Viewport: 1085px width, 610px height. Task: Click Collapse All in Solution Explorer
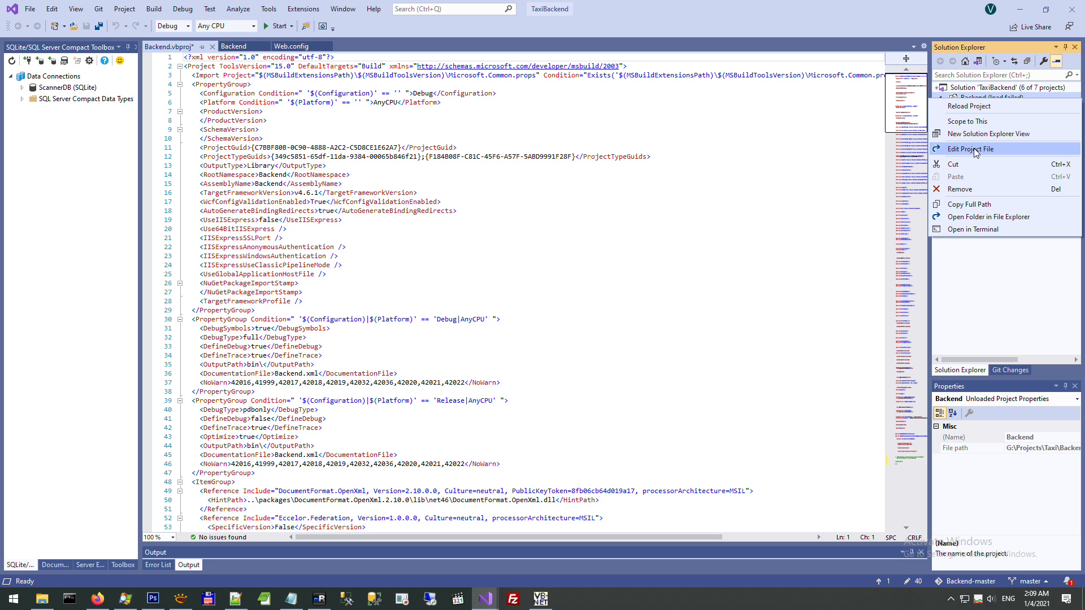pos(1027,61)
